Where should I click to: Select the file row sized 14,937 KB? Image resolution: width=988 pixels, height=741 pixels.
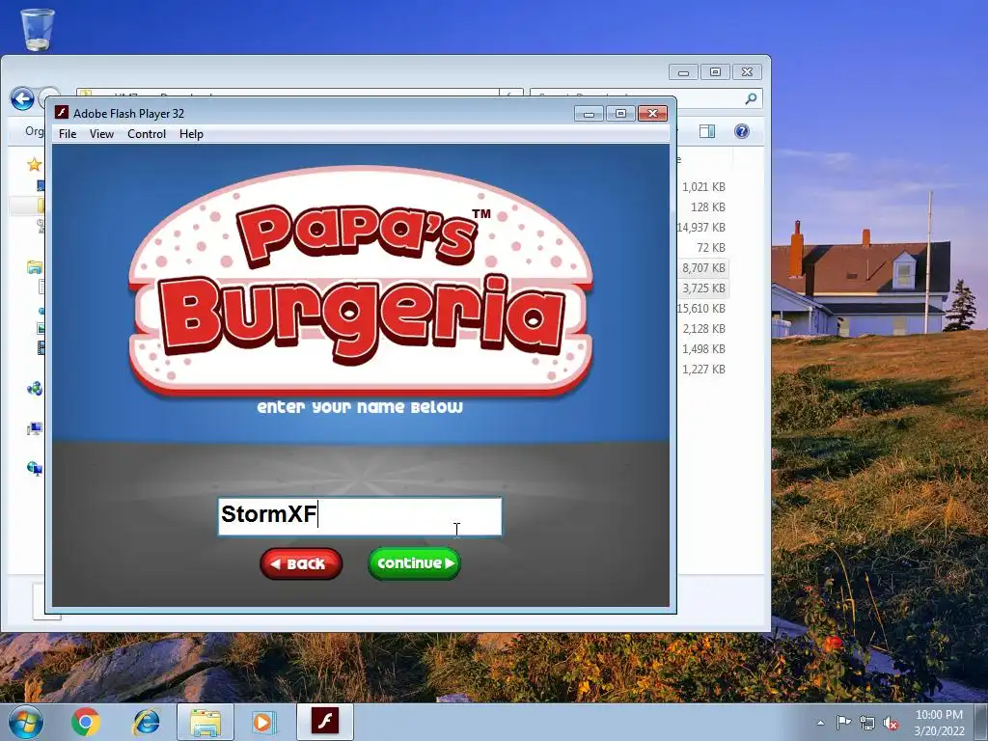coord(703,227)
